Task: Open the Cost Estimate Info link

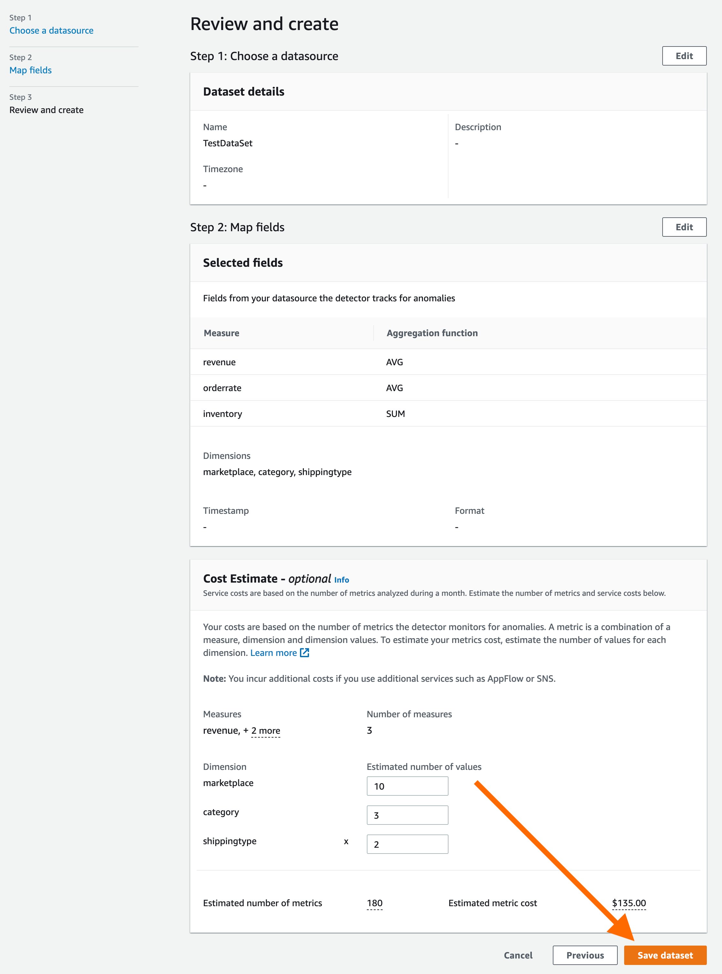Action: click(x=341, y=580)
